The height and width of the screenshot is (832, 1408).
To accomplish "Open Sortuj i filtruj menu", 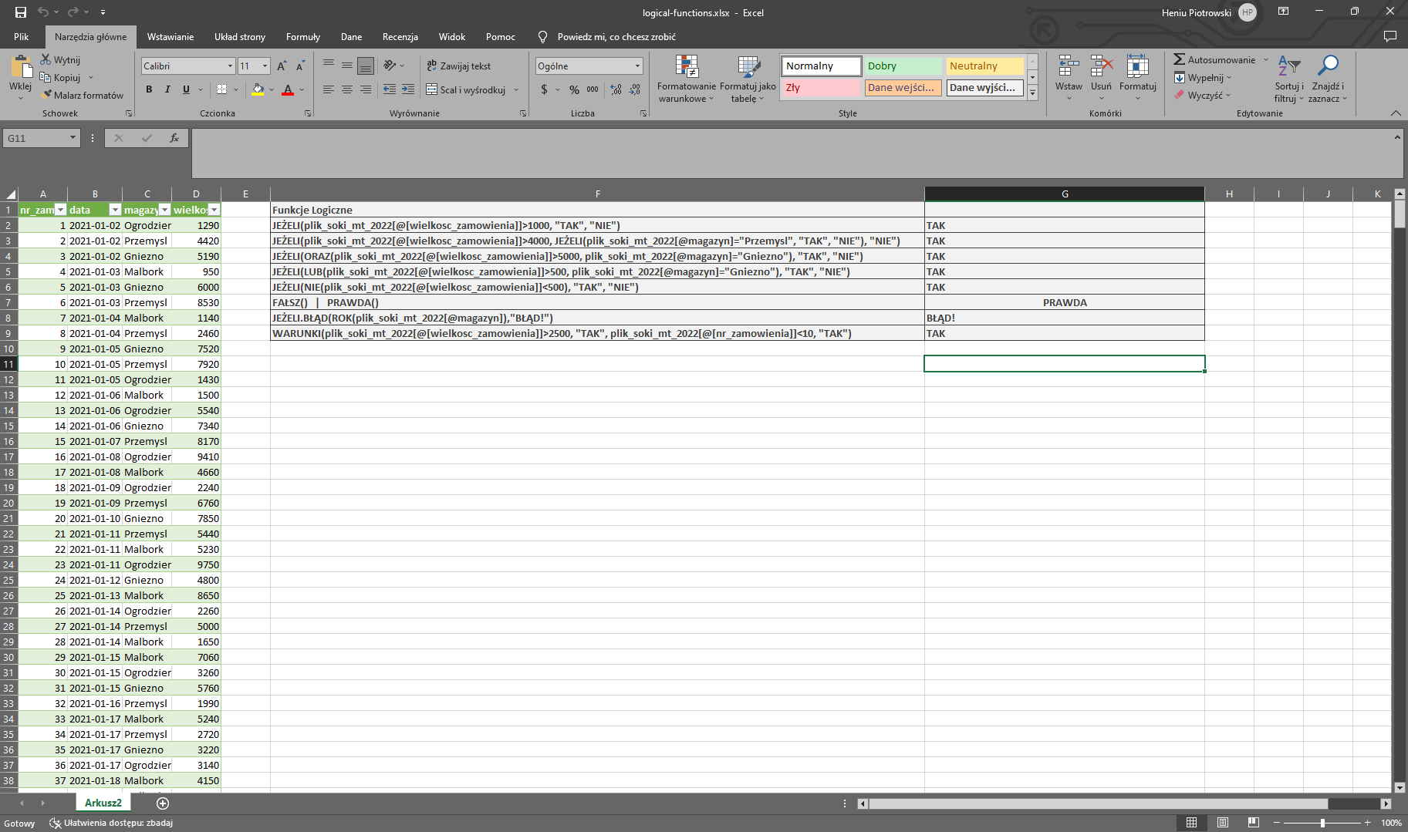I will 1288,79.
